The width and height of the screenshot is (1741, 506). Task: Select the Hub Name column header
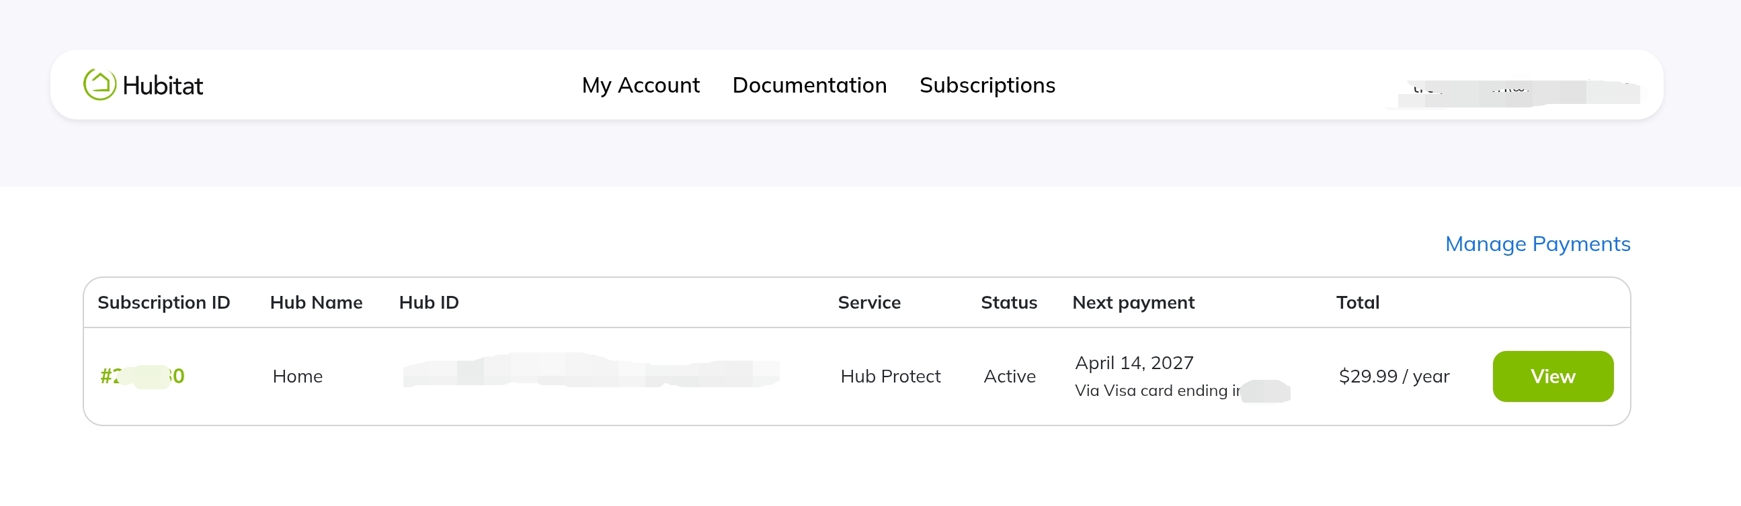click(x=317, y=302)
